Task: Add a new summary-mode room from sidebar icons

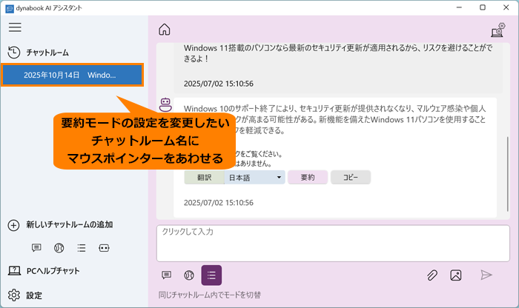Action: click(82, 247)
